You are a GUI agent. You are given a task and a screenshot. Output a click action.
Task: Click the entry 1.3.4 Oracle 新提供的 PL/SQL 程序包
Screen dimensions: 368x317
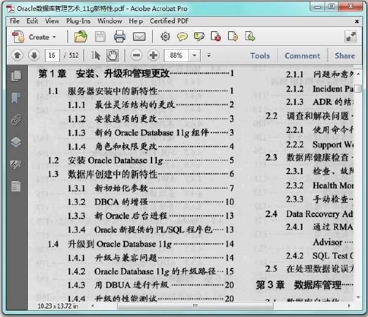[151, 229]
